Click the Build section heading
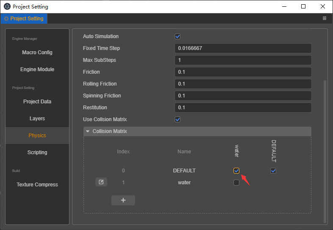The height and width of the screenshot is (230, 333). pyautogui.click(x=16, y=171)
